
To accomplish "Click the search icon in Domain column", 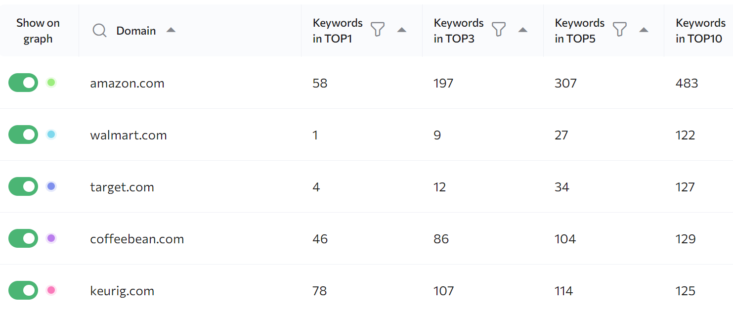I will (x=99, y=30).
